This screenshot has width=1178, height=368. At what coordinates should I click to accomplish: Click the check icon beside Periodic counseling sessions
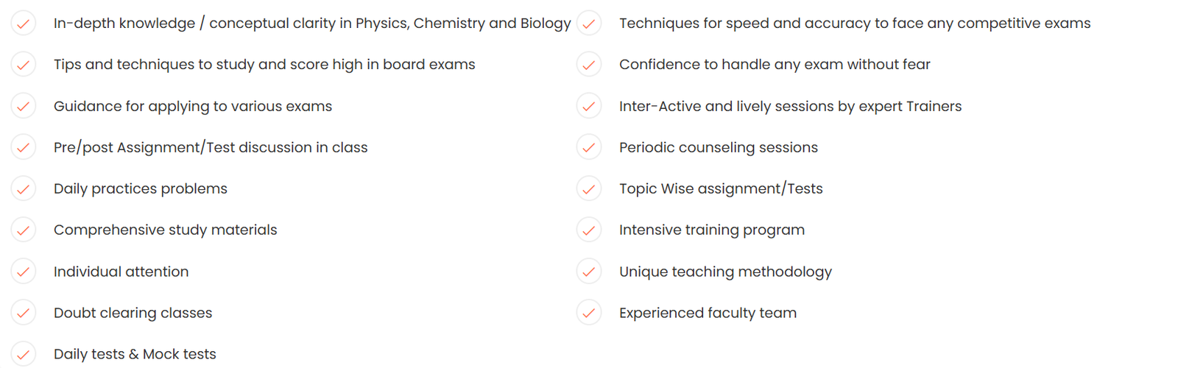tap(589, 147)
